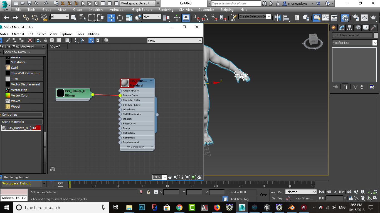Click Bind to Space Warp icon
Image resolution: width=380 pixels, height=213 pixels.
44,18
